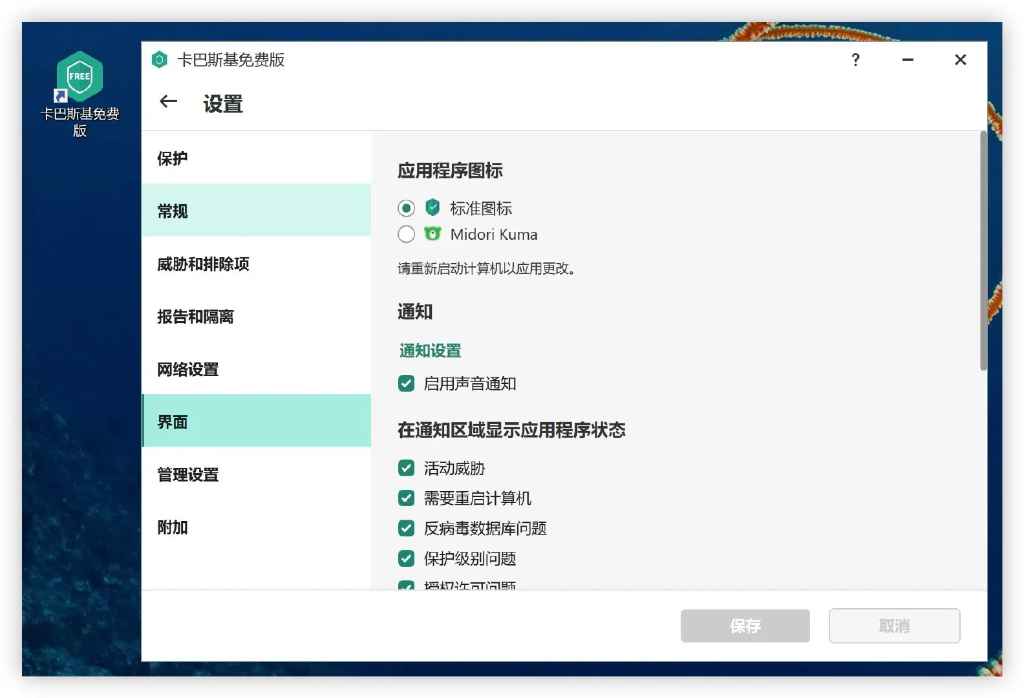This screenshot has height=698, width=1024.
Task: Uncheck 反病毒数据库问题 checkbox
Action: click(x=406, y=529)
